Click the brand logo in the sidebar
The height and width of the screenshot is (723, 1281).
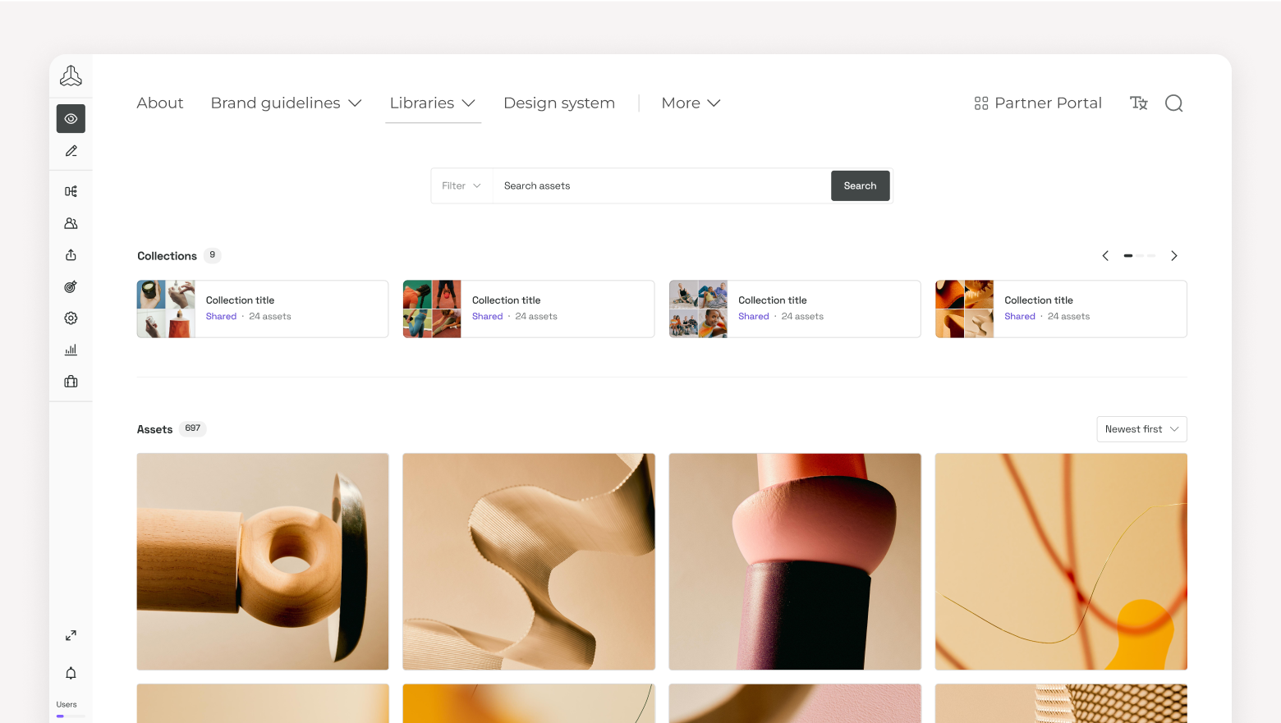(x=71, y=76)
